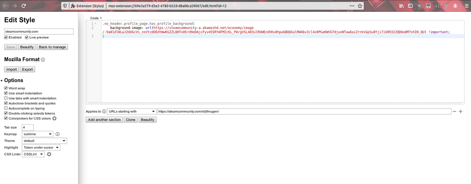Click the Extension (Stylus) puzzle icon in address bar

click(73, 6)
